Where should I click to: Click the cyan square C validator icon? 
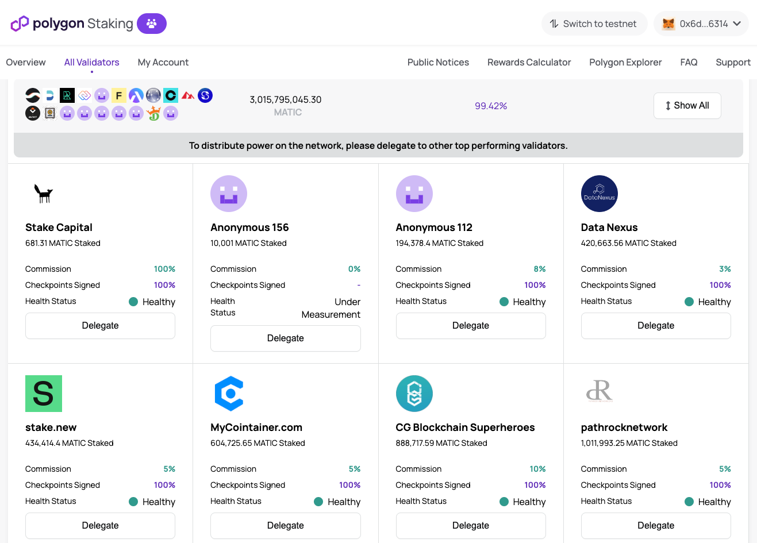click(171, 95)
